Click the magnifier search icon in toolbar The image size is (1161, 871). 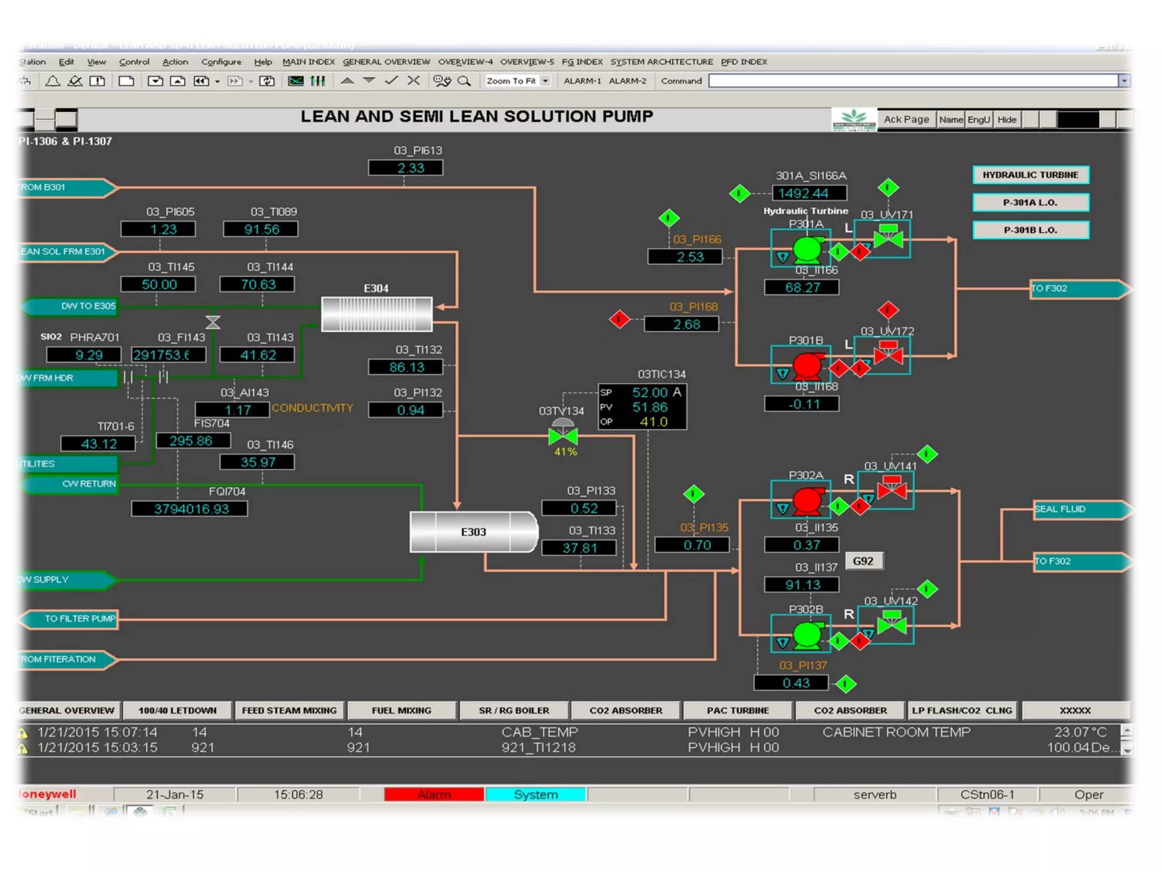464,81
